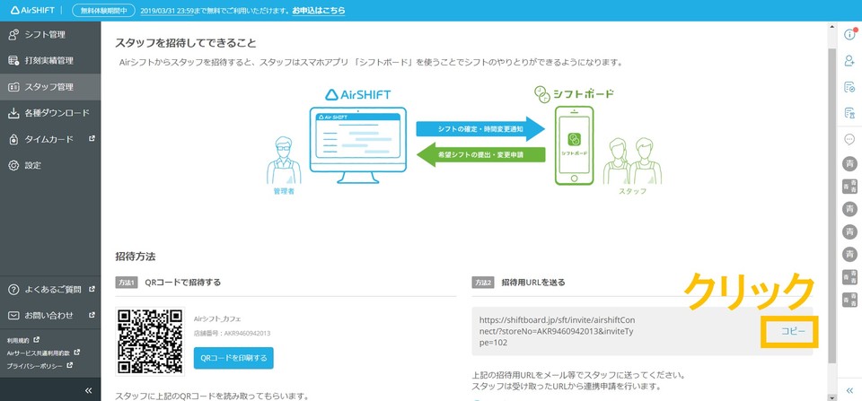Click the 方法1 label tag
This screenshot has height=401, width=862.
(x=126, y=283)
